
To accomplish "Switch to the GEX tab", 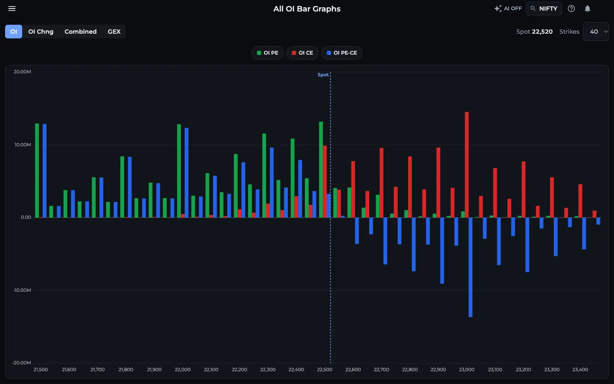I will (x=114, y=32).
